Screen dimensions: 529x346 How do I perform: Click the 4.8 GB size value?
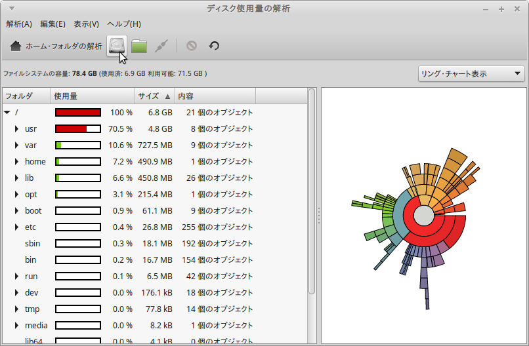pos(160,128)
